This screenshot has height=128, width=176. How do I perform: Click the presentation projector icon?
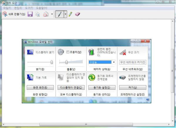pyautogui.click(x=122, y=77)
